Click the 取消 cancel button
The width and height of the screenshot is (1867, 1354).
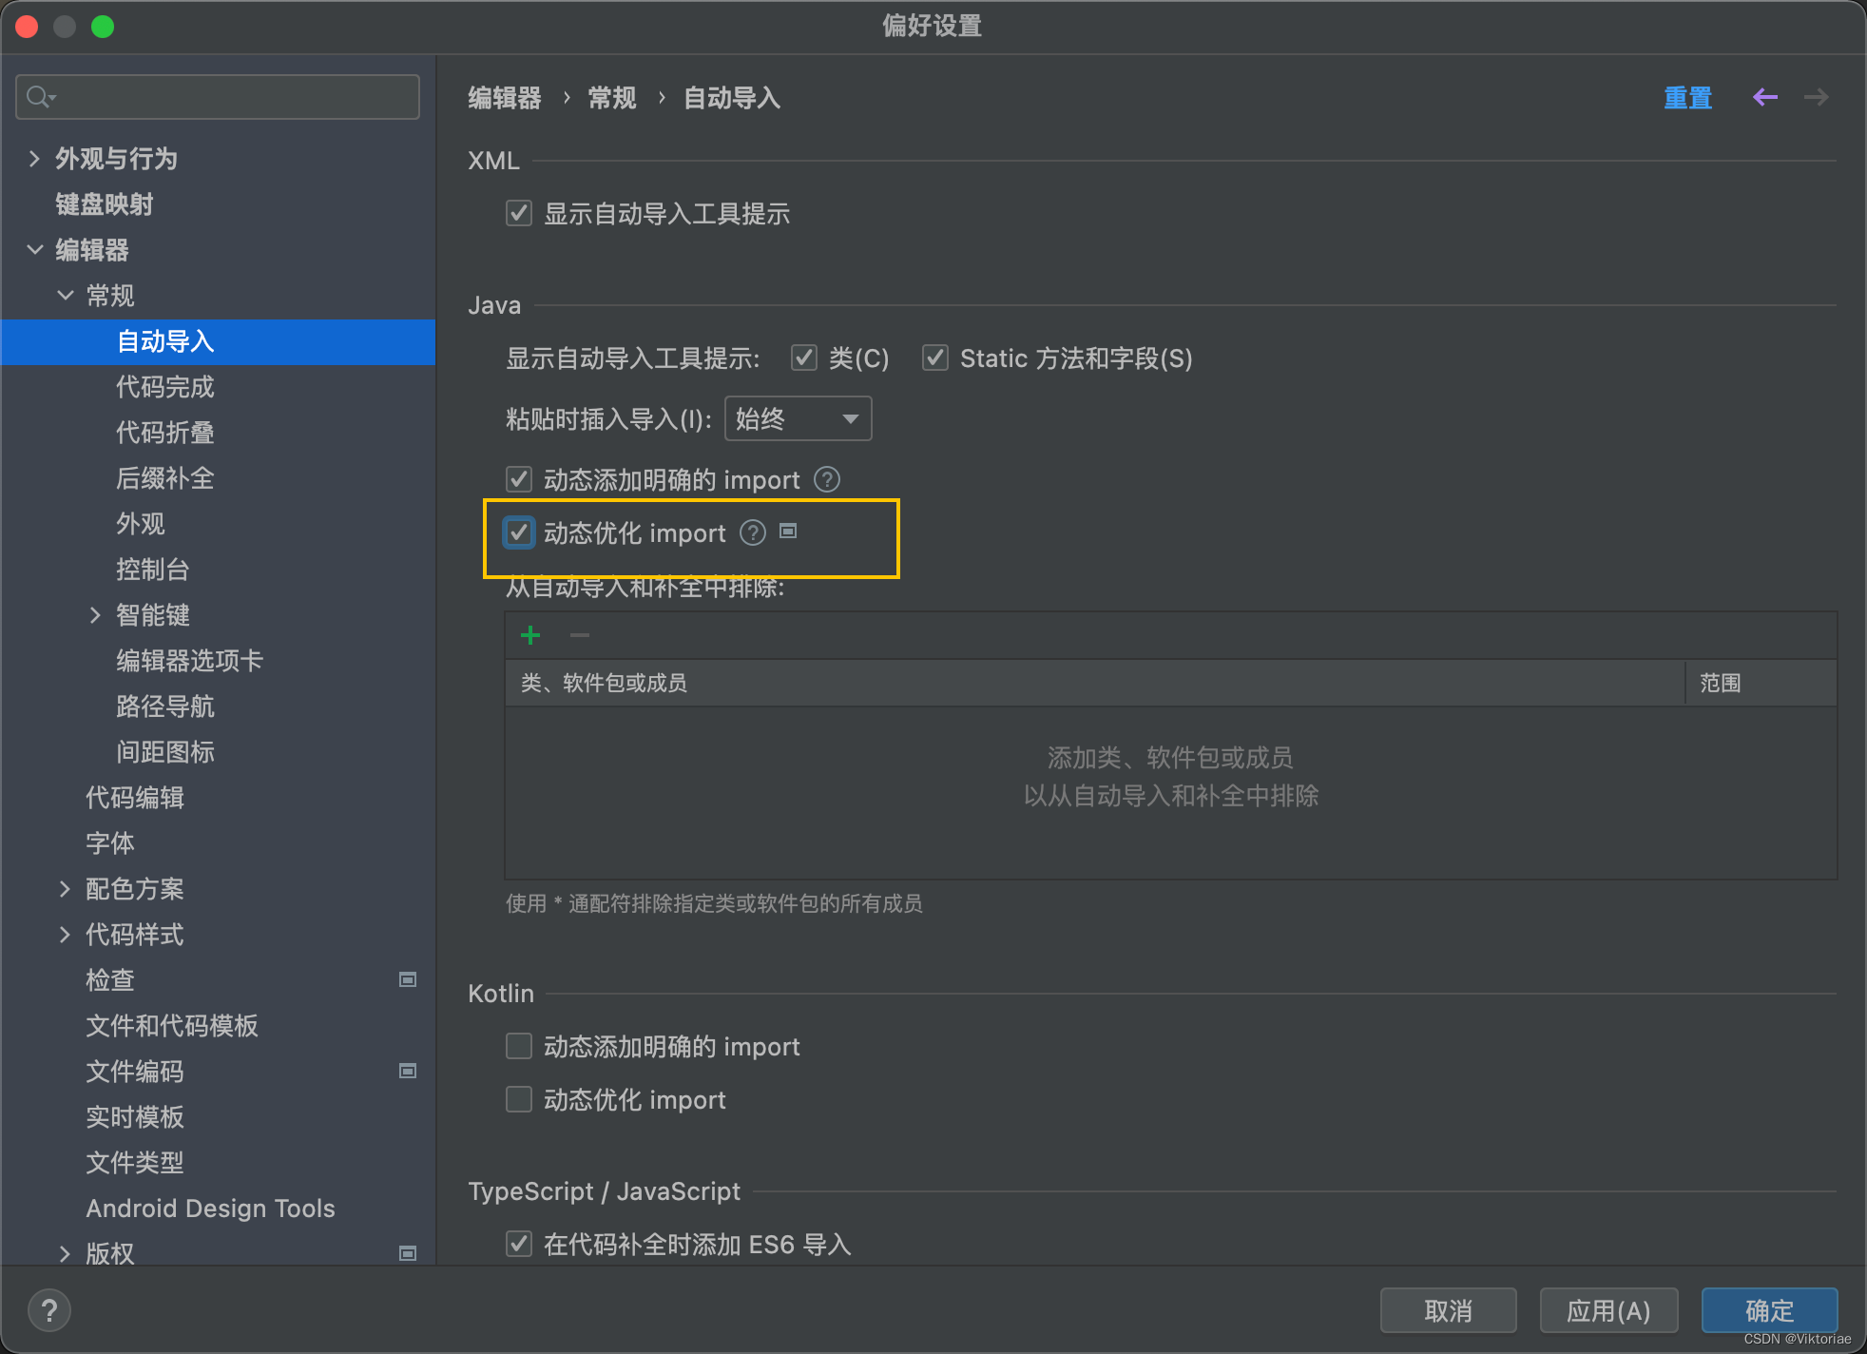pos(1448,1310)
